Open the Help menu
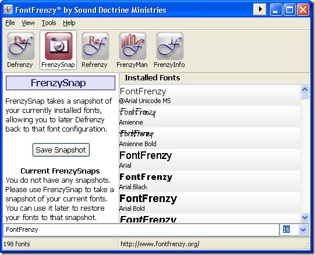Image resolution: width=315 pixels, height=255 pixels. [69, 23]
